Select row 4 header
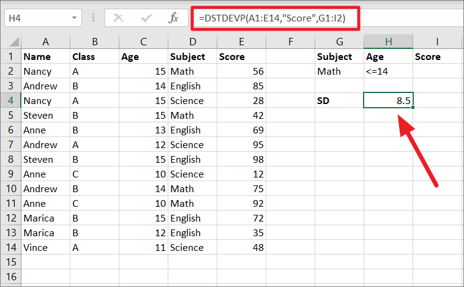 coord(10,100)
